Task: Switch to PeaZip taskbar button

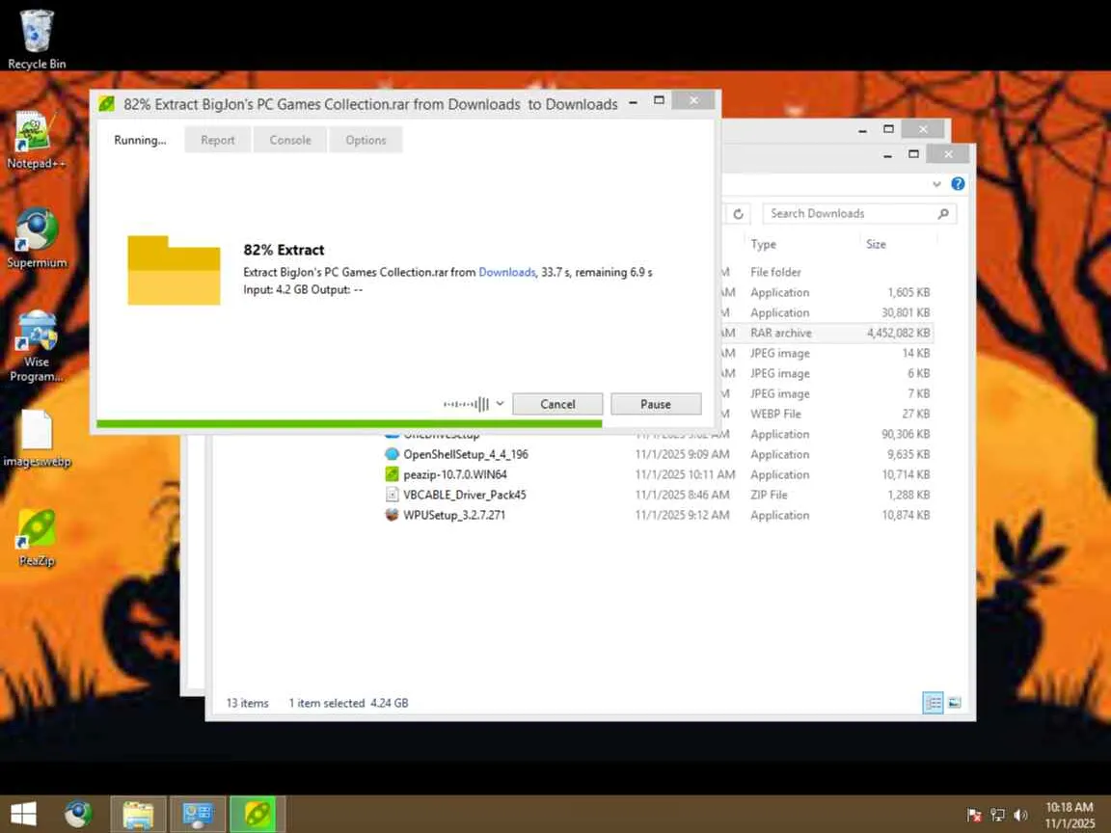Action: pyautogui.click(x=257, y=814)
